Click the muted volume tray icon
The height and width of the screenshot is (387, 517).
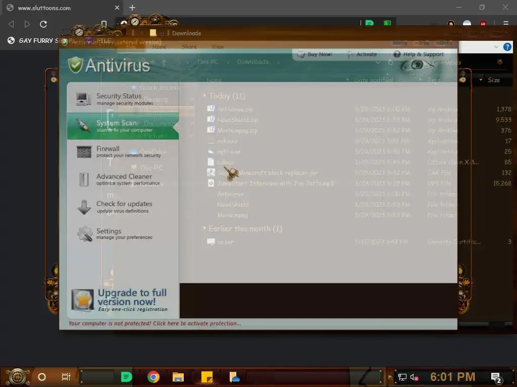pos(414,377)
